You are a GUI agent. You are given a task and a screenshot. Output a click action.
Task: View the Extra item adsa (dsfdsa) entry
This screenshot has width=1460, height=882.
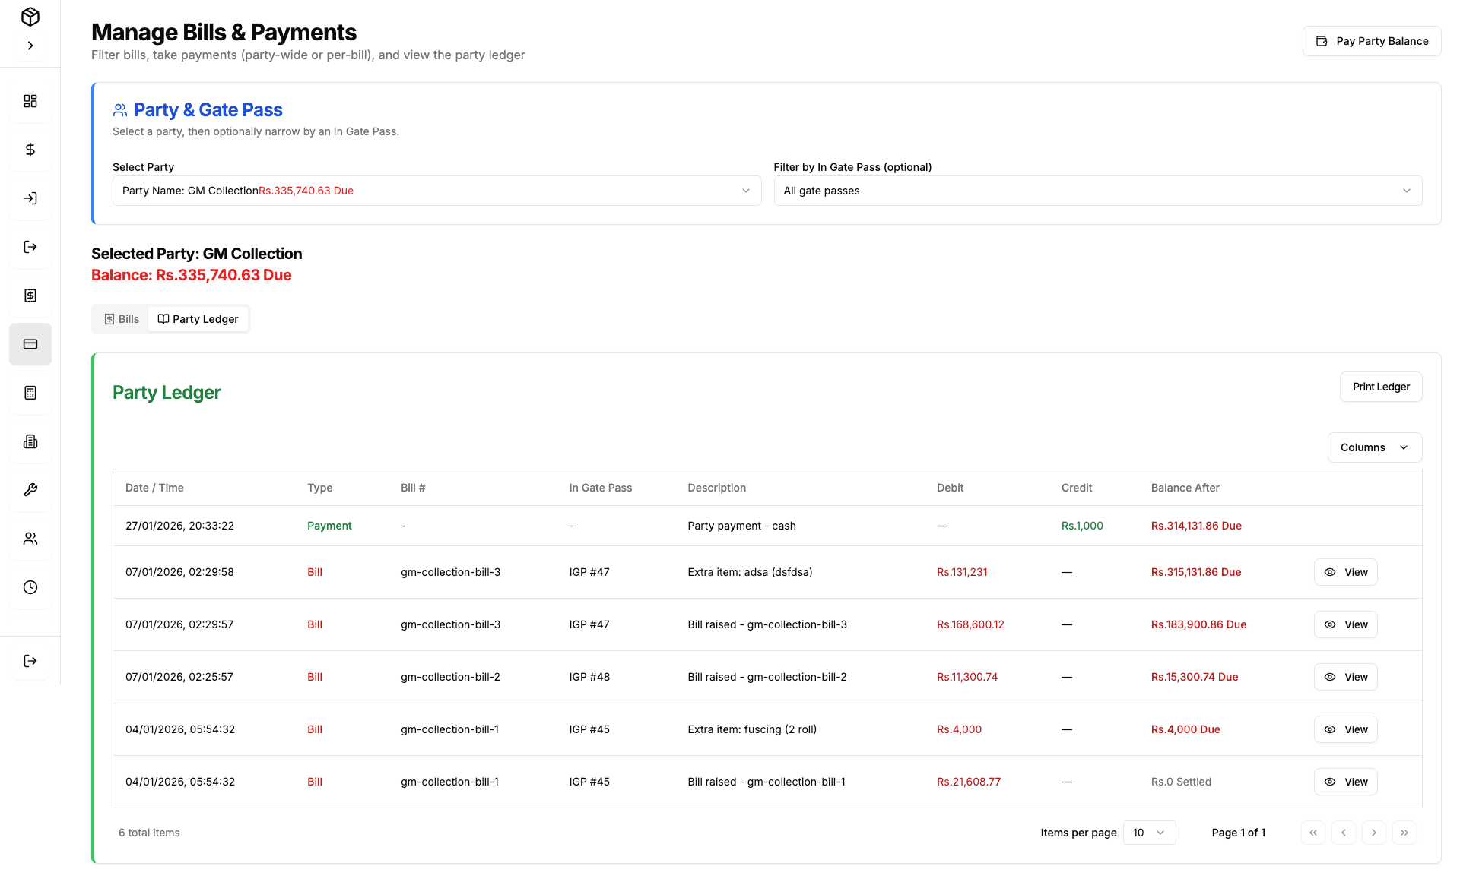[x=1345, y=572]
